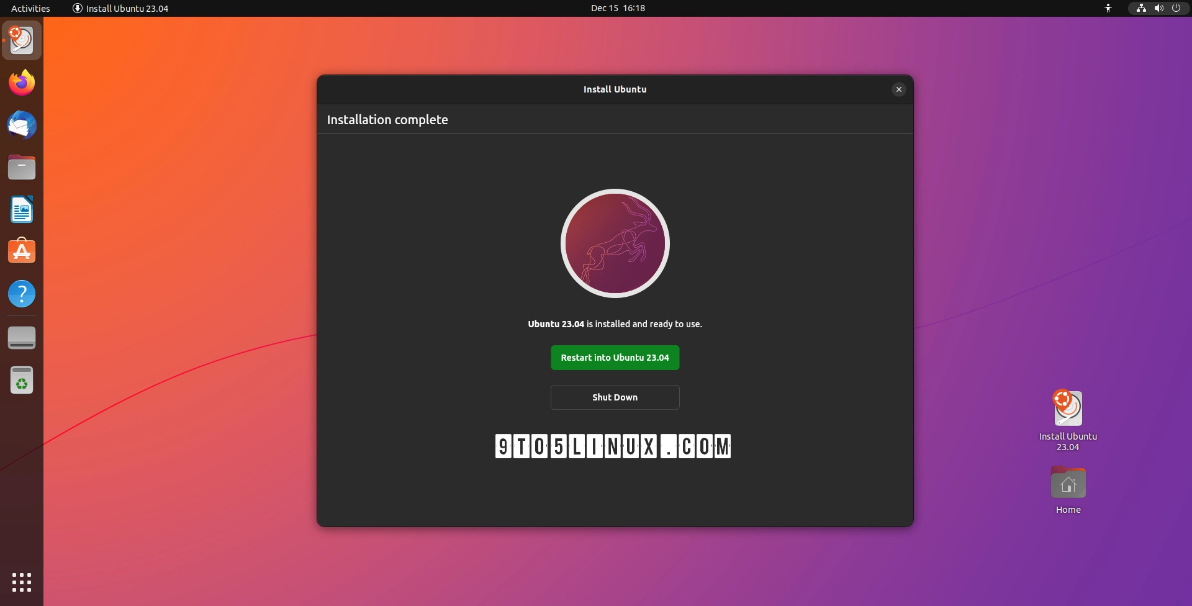1192x606 pixels.
Task: Open the network indicator in the top bar
Action: pos(1140,8)
